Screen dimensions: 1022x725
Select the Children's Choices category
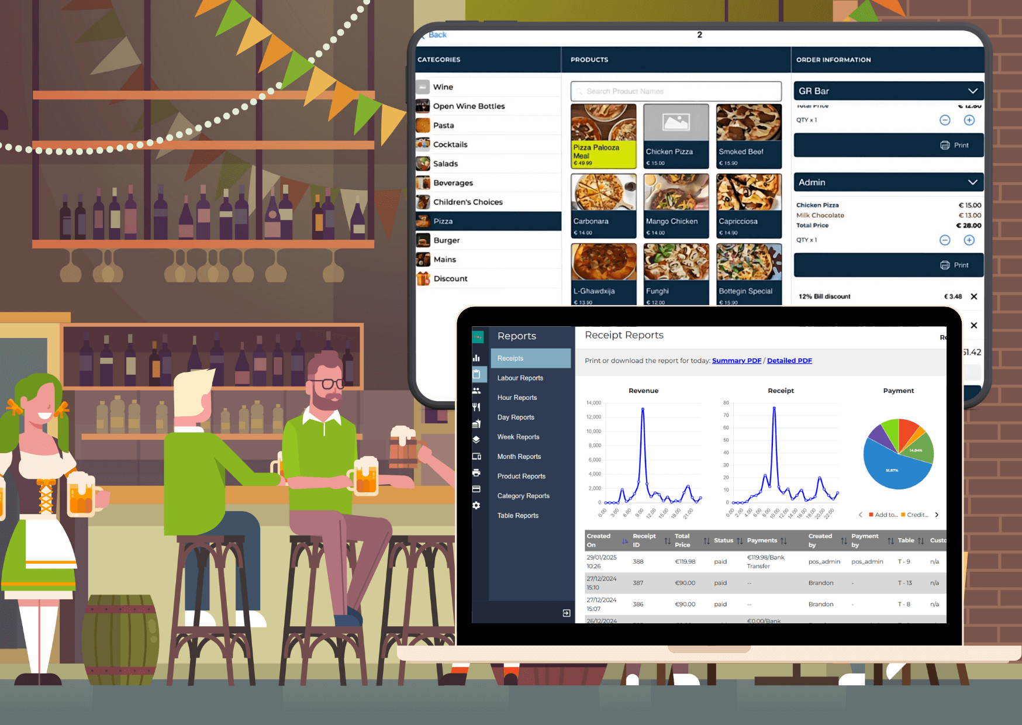(488, 202)
